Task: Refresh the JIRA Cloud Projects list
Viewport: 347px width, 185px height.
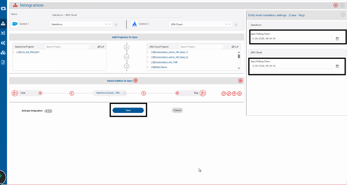Action: [233, 47]
